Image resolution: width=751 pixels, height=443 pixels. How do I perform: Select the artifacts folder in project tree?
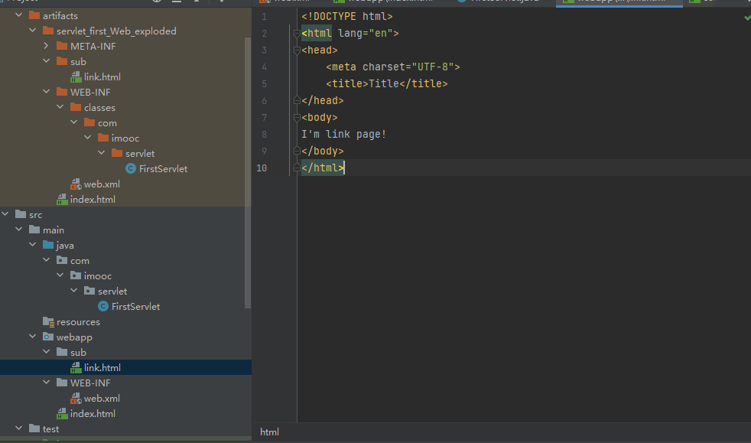click(x=60, y=16)
